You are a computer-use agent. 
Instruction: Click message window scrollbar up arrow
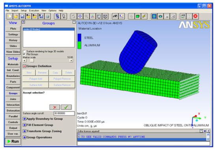point(208,134)
